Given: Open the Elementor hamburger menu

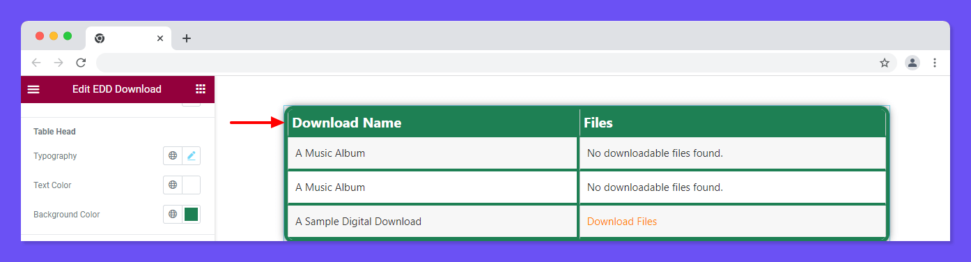Looking at the screenshot, I should coord(33,89).
